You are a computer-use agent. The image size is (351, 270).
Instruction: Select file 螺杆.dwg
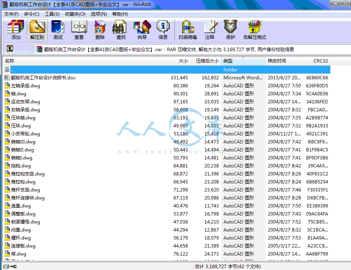21,238
